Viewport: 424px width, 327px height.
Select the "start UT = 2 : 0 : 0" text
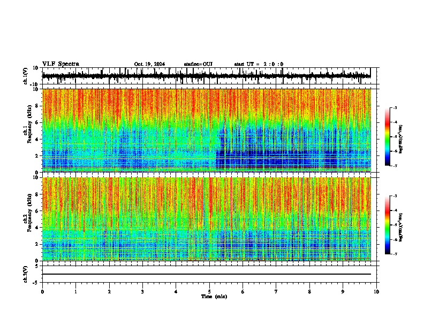coord(259,64)
